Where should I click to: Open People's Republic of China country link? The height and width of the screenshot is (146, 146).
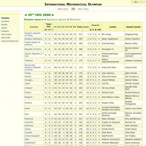click(33, 34)
